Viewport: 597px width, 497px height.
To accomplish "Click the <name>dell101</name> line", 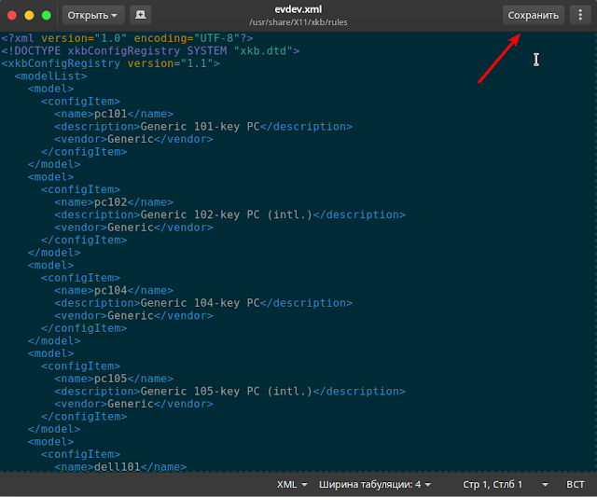I will click(120, 466).
